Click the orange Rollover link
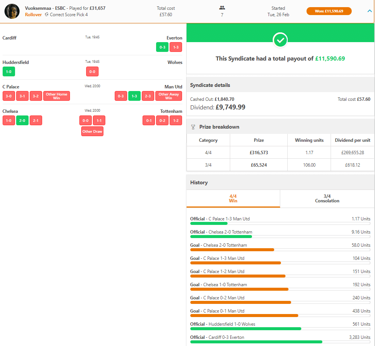Image resolution: width=375 pixels, height=346 pixels. click(33, 15)
